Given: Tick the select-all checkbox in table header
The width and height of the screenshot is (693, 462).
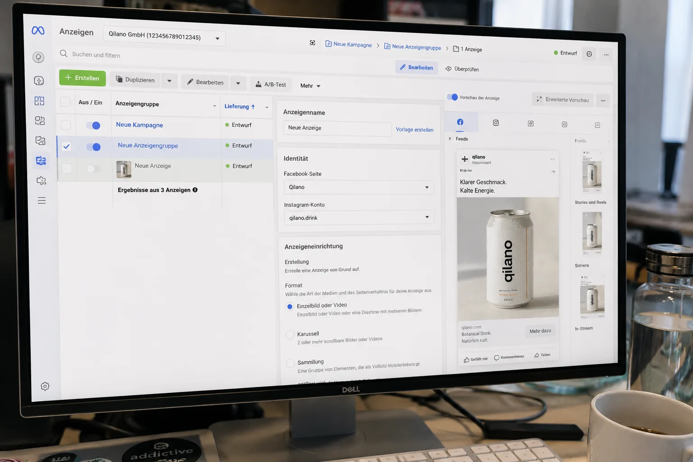Looking at the screenshot, I should [65, 102].
